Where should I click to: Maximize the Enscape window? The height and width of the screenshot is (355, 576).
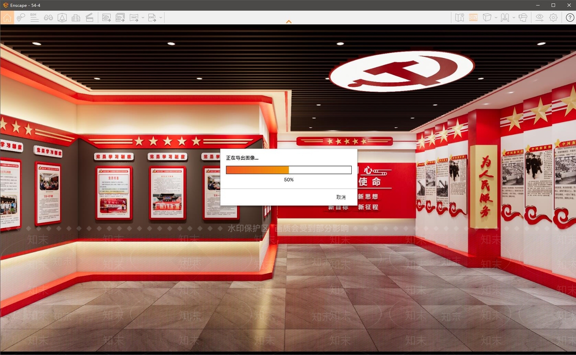point(553,5)
